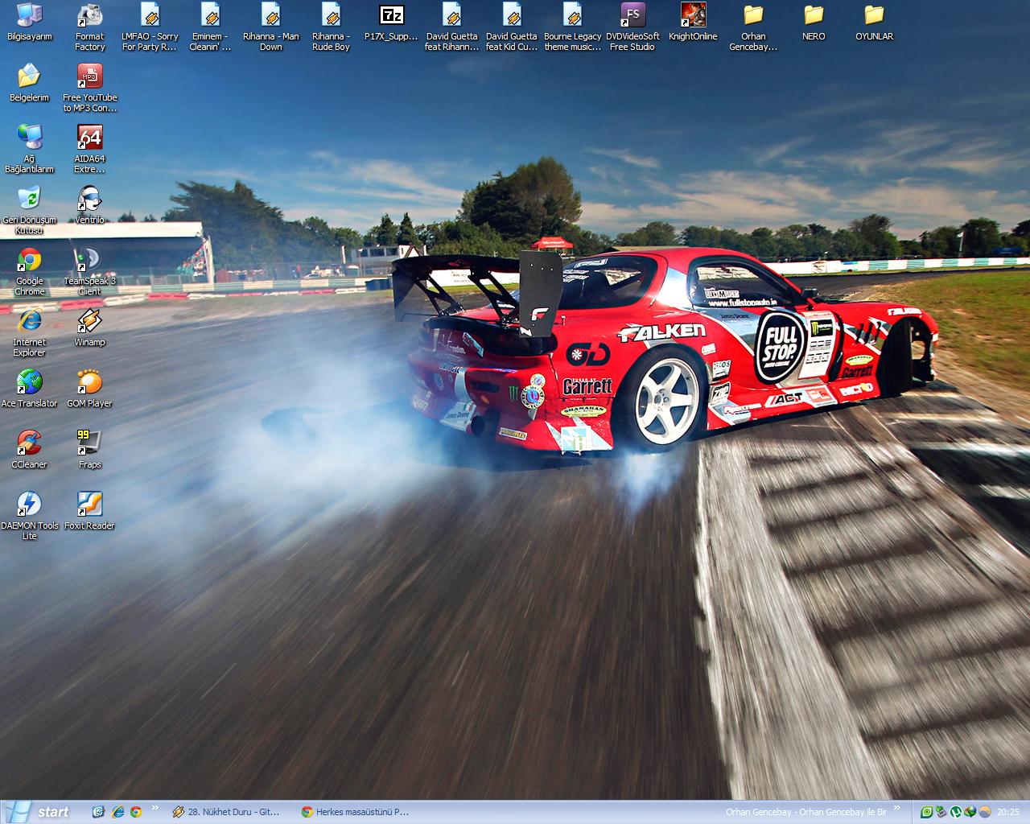This screenshot has height=824, width=1030.
Task: Click Safely Remove Hardware tray icon
Action: [x=941, y=812]
